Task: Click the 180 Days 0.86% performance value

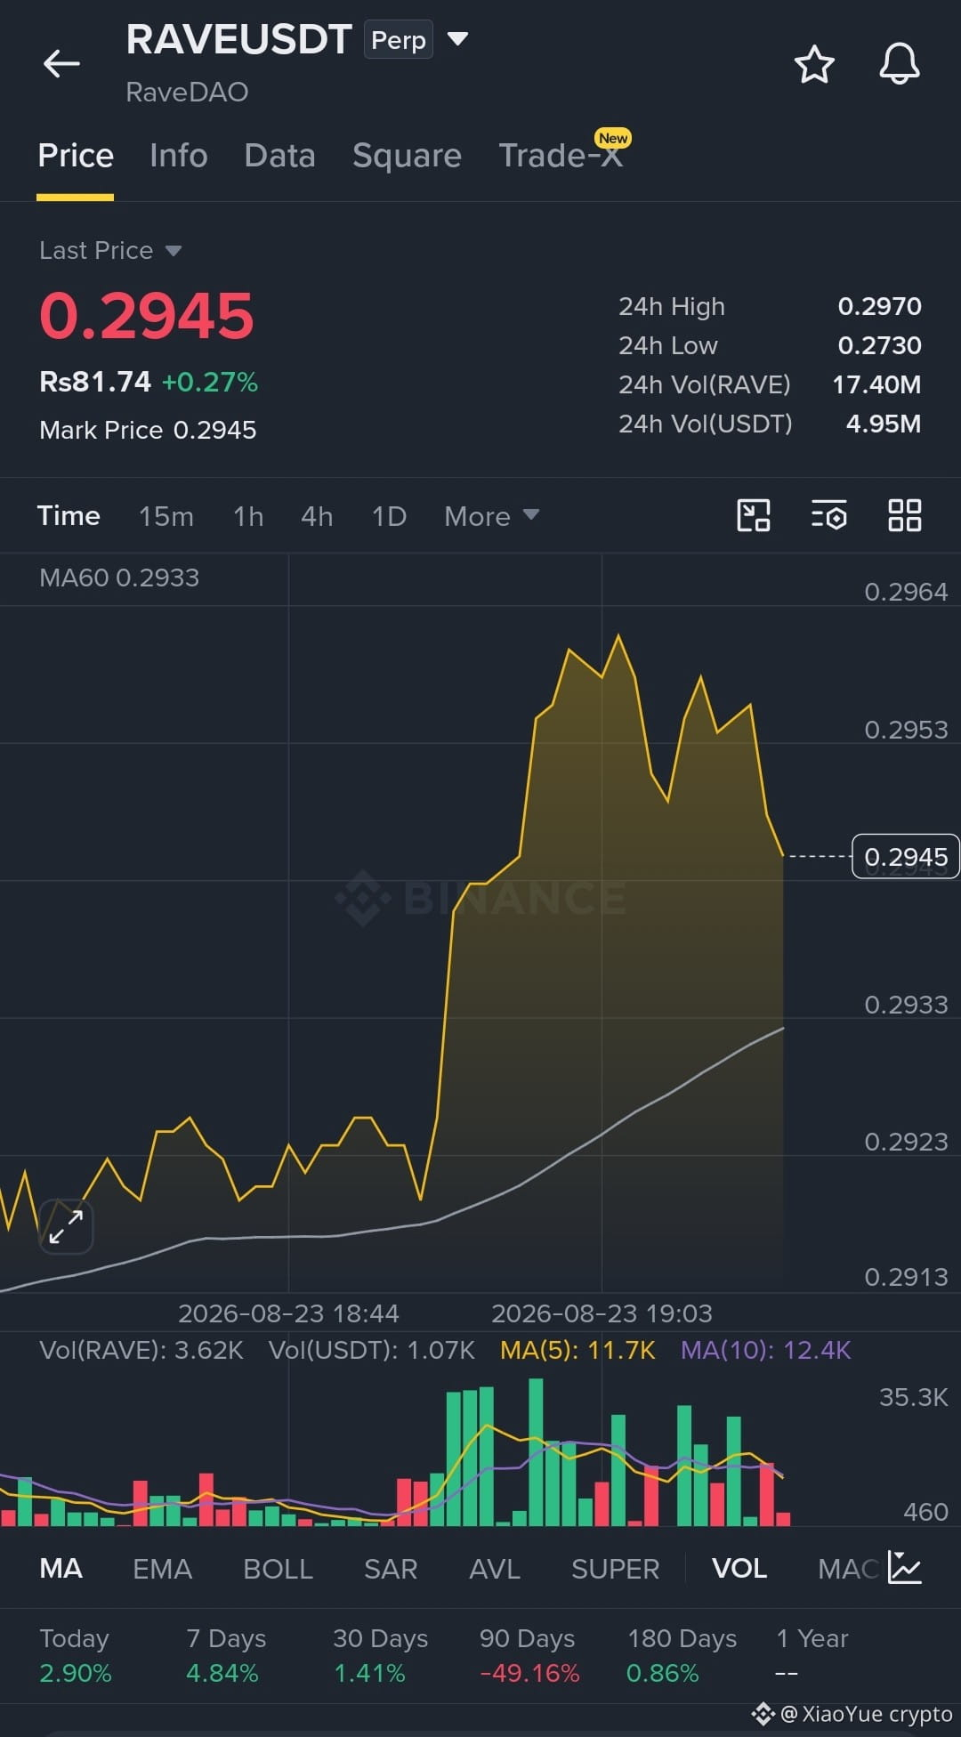Action: pos(663,1673)
